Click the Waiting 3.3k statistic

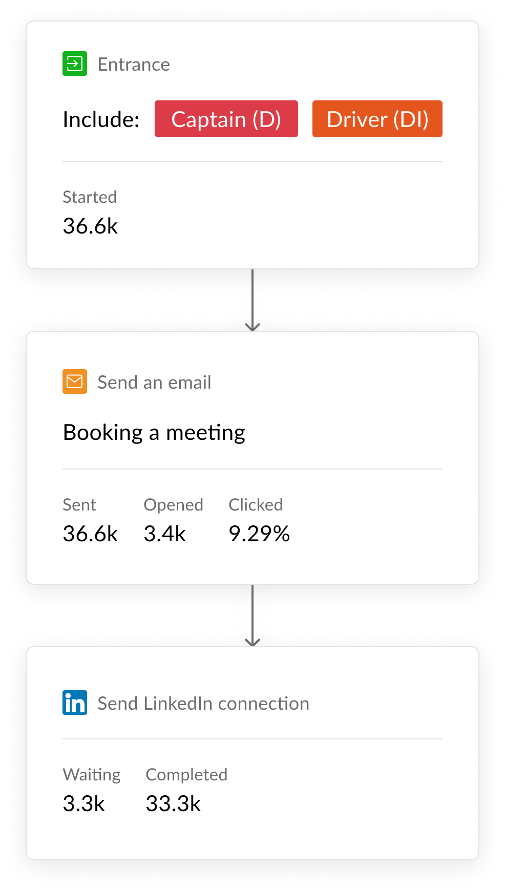(x=84, y=803)
